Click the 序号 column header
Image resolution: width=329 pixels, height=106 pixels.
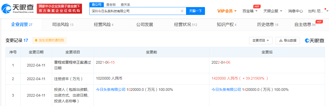tap(13, 52)
